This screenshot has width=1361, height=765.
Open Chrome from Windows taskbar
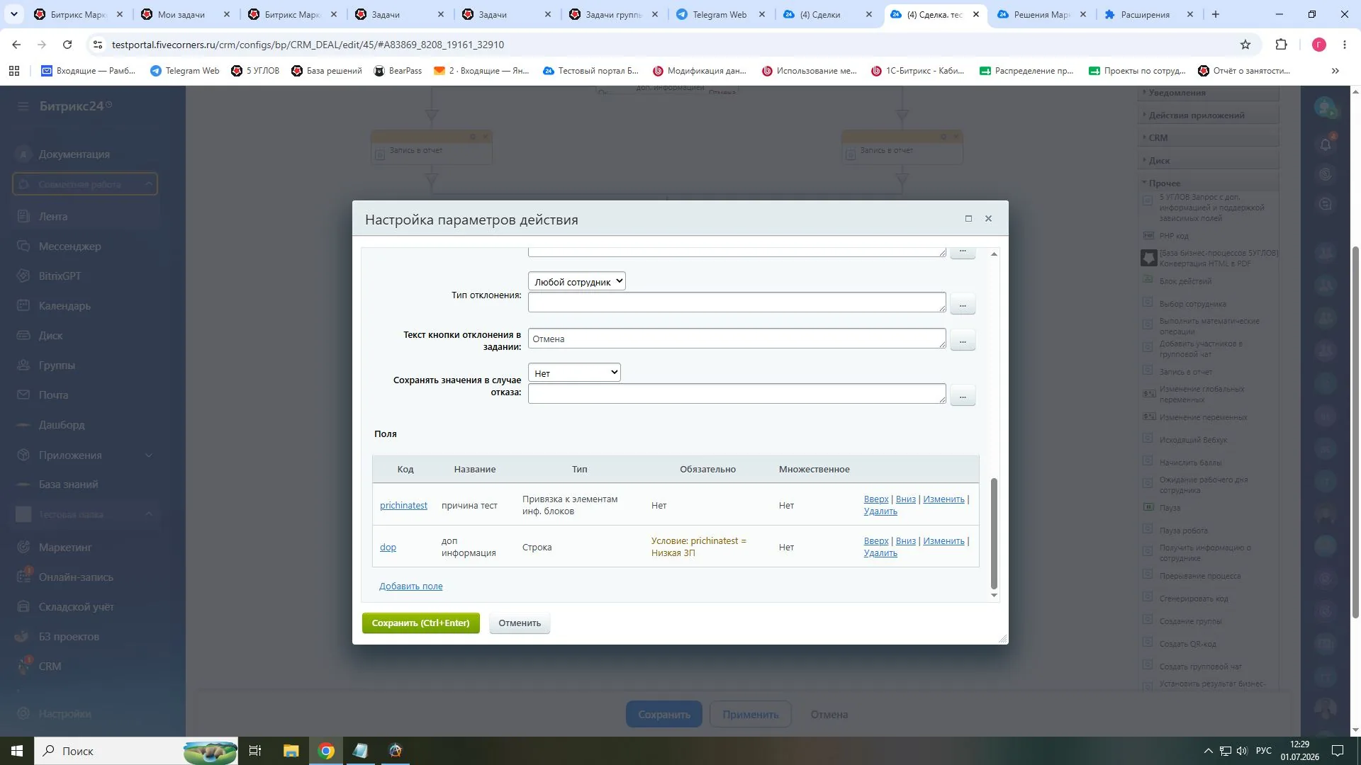326,751
